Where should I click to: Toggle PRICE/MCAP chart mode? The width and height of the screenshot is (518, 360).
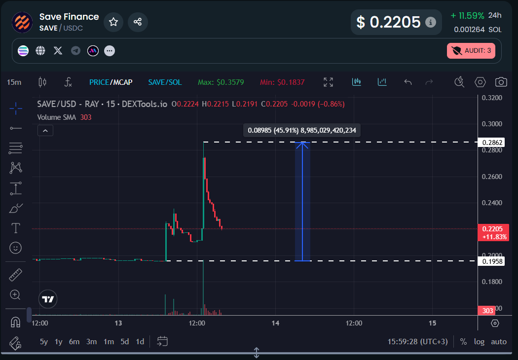coord(111,82)
